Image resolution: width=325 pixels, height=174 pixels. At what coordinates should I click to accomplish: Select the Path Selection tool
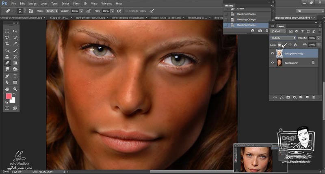[x=7, y=82]
